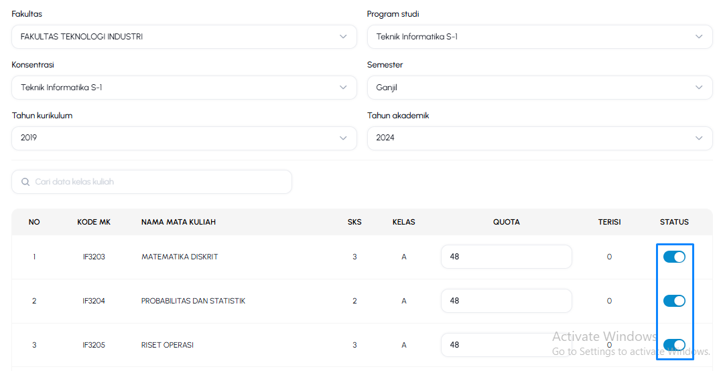Screen dimensions: 723x371
Task: Click quota field for PROBABILITAS DAN STATISTIK
Action: click(x=507, y=301)
